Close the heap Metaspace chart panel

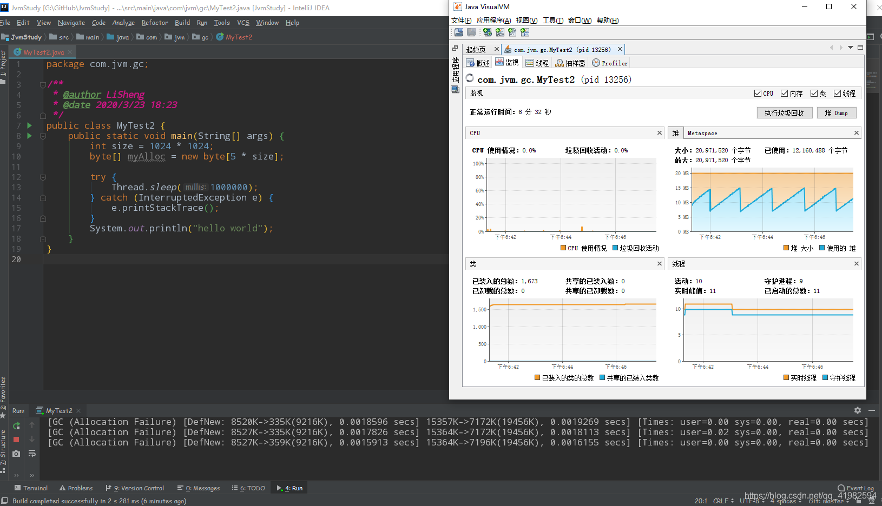click(857, 133)
